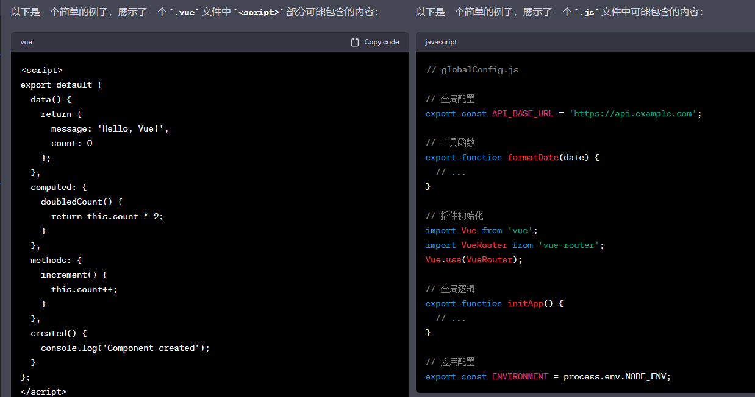Click the 'return this.count * 2;' line
The image size is (755, 397).
[107, 216]
